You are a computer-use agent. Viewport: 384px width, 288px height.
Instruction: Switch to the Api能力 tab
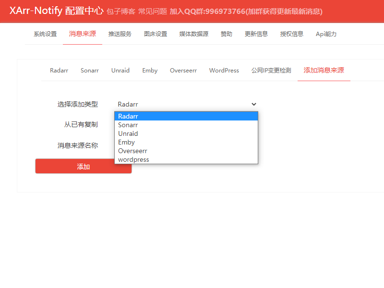(x=326, y=34)
